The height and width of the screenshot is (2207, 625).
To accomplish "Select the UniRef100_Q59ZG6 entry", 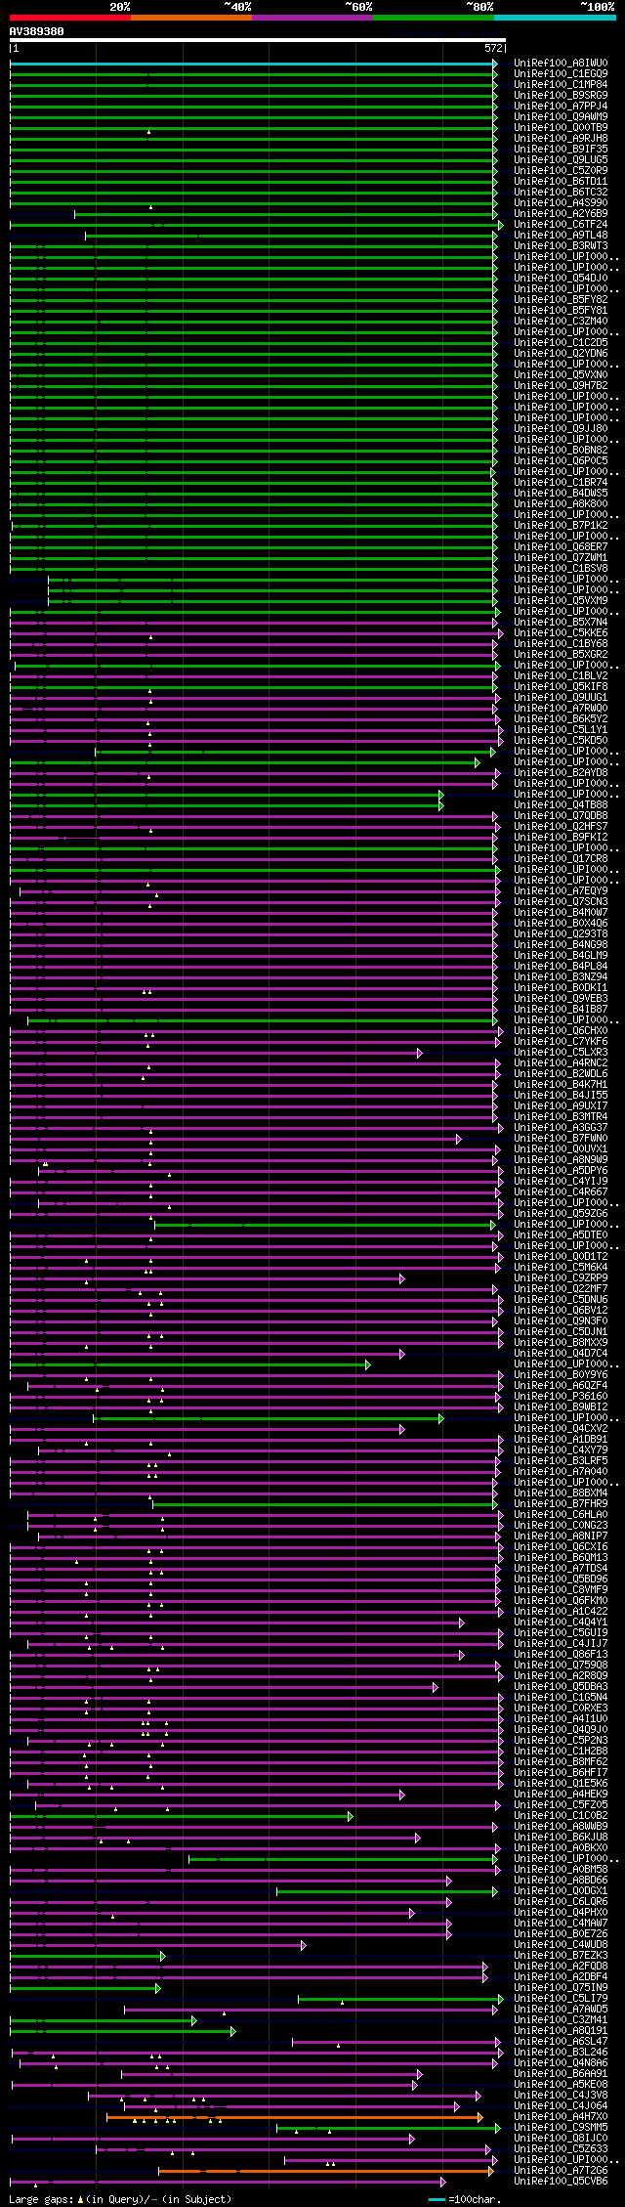I will tap(561, 1214).
